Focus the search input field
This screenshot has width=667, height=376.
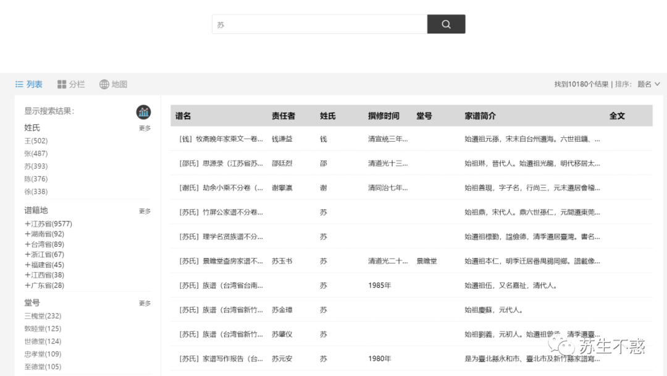click(x=319, y=24)
